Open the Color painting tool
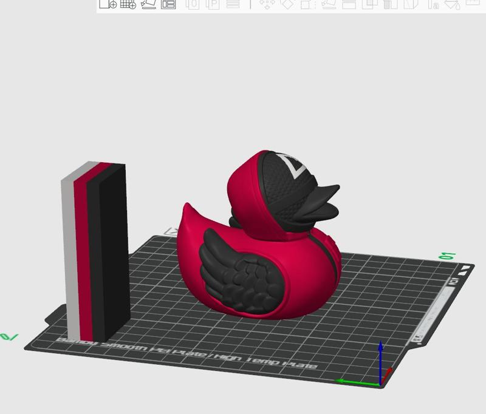Image resolution: width=486 pixels, height=414 pixels. click(452, 4)
